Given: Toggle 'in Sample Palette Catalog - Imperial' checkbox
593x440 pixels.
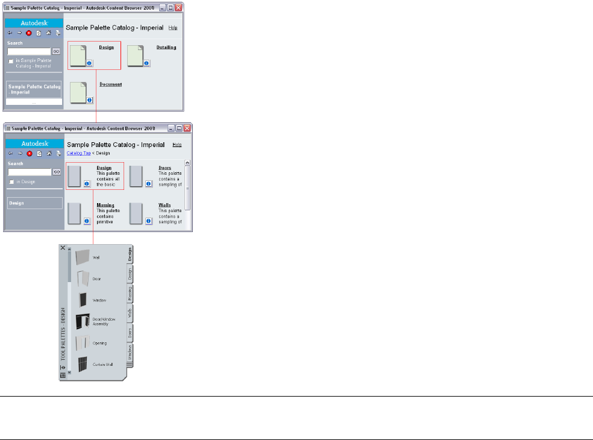Looking at the screenshot, I should pyautogui.click(x=11, y=61).
